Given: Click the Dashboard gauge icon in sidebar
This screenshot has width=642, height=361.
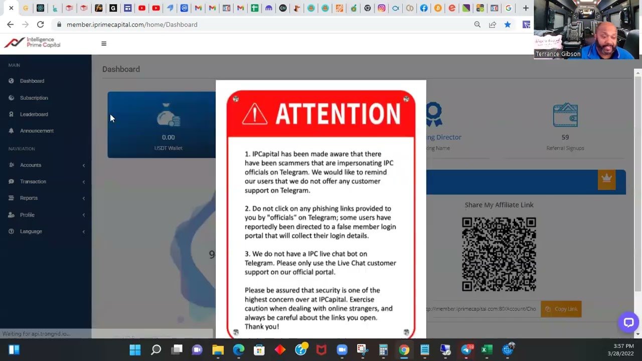Looking at the screenshot, I should [x=11, y=81].
